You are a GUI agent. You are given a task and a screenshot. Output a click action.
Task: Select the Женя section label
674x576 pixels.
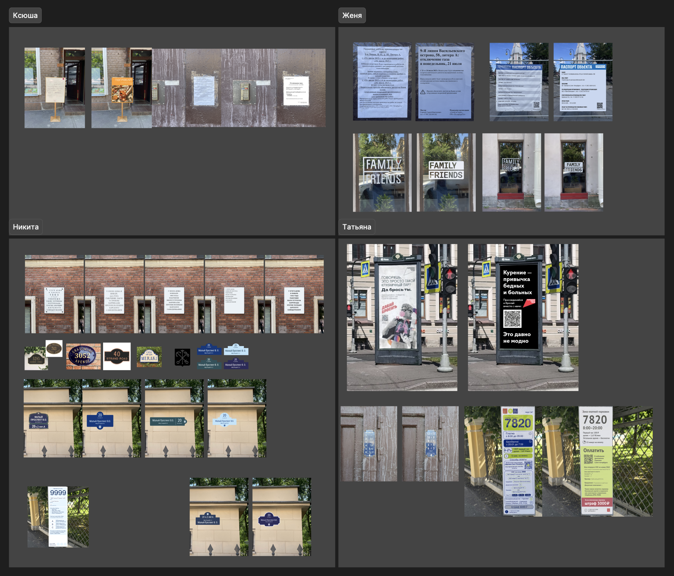click(x=352, y=15)
